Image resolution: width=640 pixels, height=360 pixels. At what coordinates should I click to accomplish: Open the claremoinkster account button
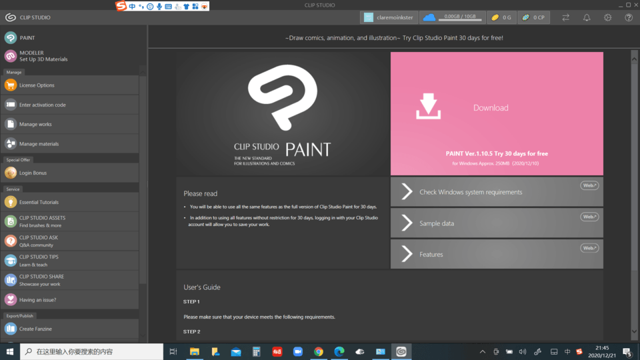tap(389, 17)
